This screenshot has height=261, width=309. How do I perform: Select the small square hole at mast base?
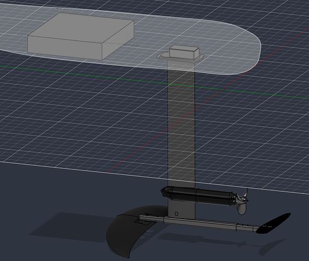pos(177,213)
